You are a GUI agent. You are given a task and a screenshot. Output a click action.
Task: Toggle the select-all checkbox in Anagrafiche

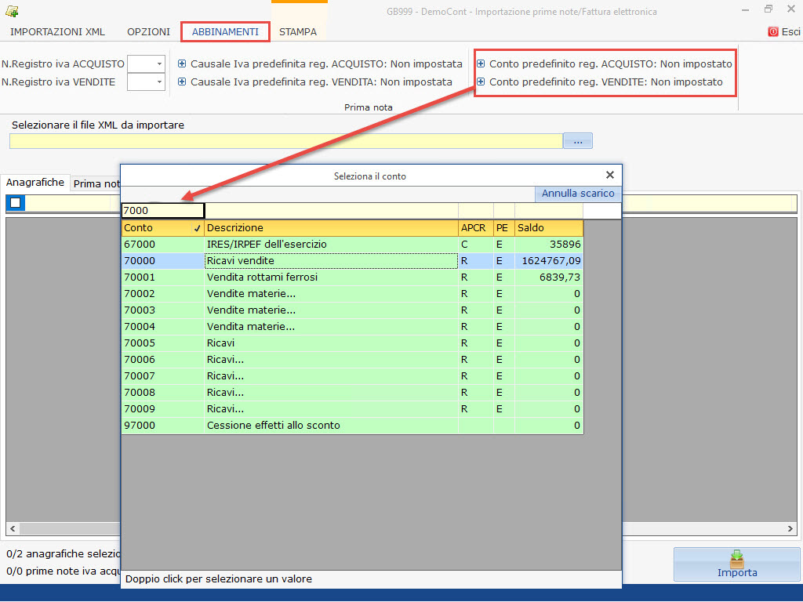(16, 203)
